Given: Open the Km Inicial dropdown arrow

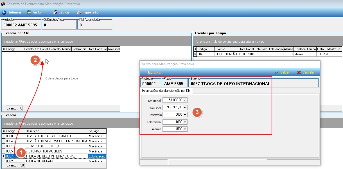Looking at the screenshot, I should click(x=185, y=100).
